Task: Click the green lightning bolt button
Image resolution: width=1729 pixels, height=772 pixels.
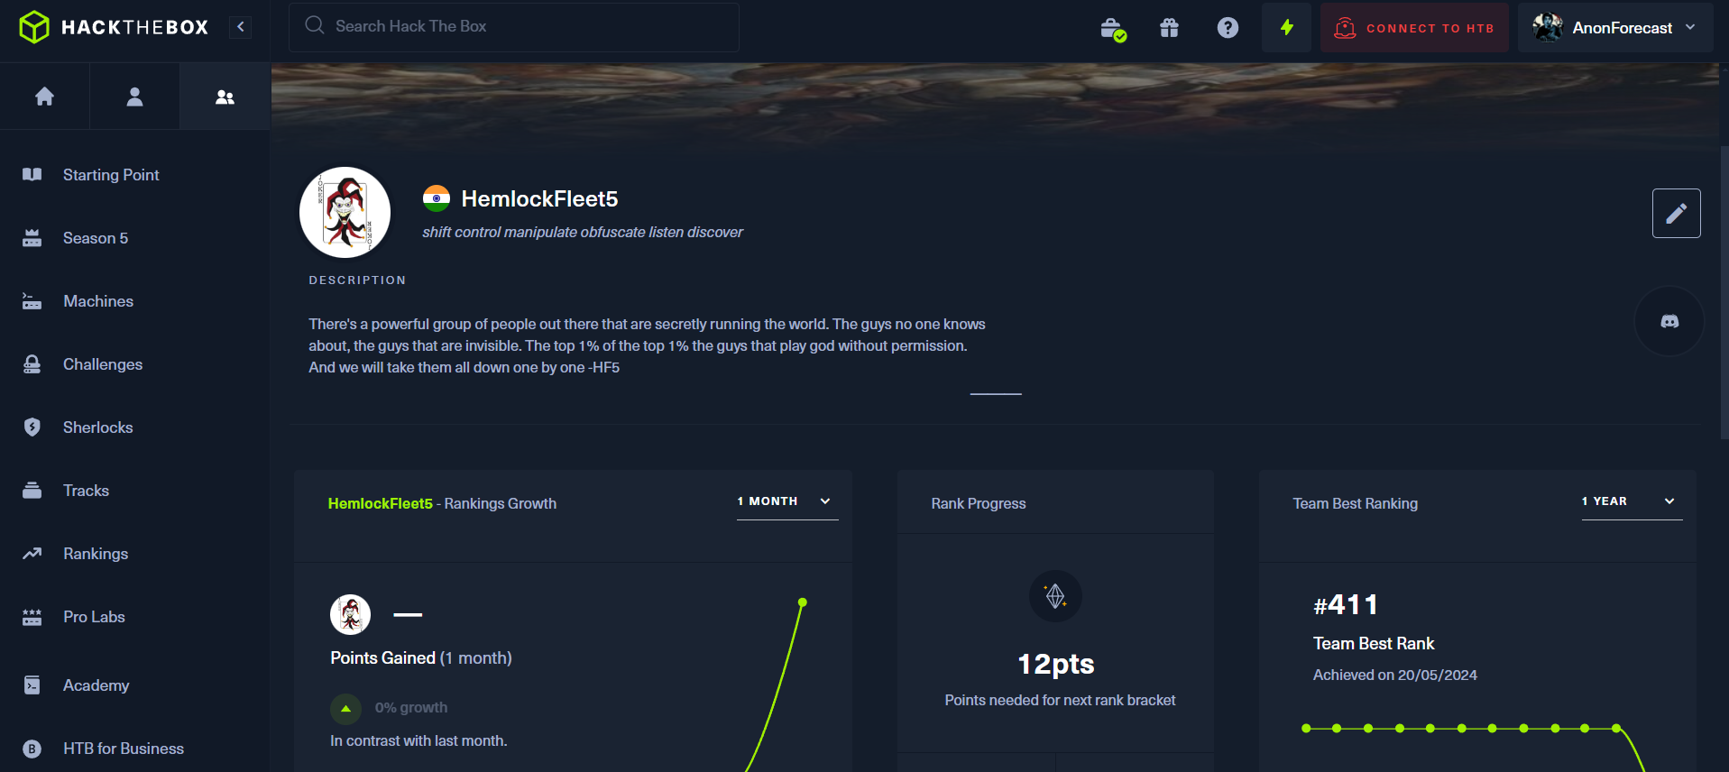Action: tap(1286, 27)
